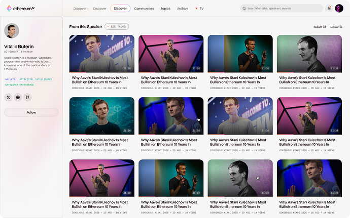The width and height of the screenshot is (350, 218).
Task: Select the DEVELOPER EXPERIENCE tag
Action: pyautogui.click(x=19, y=84)
